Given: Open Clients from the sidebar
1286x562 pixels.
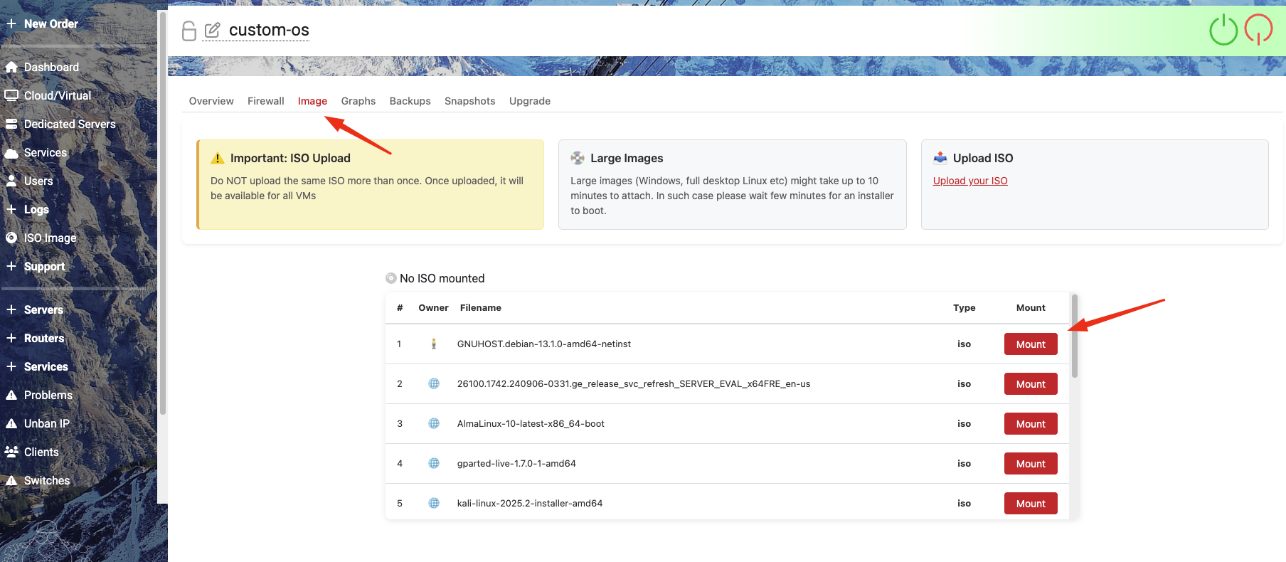Looking at the screenshot, I should point(41,452).
